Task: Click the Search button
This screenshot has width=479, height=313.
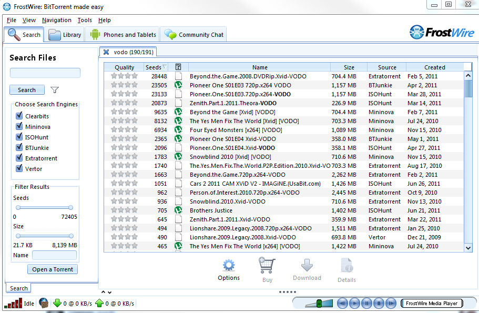Action: 27,90
